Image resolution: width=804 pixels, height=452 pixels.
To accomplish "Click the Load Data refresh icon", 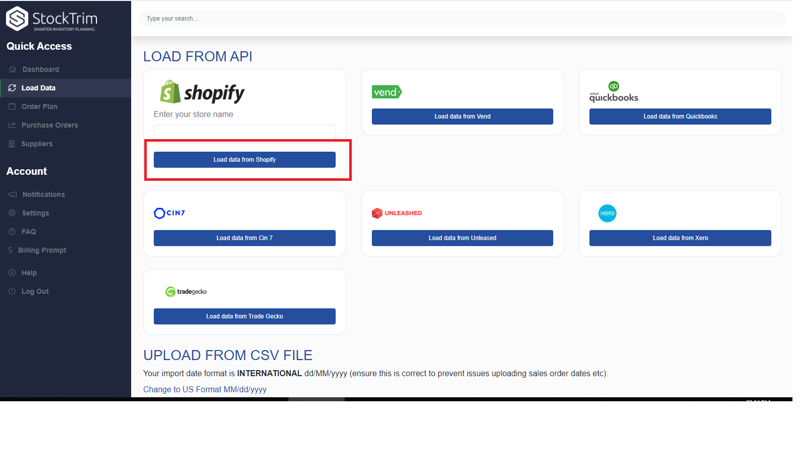I will tap(12, 88).
